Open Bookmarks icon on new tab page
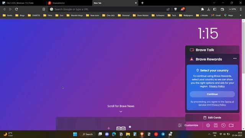Screen dimensions: 245x138 click(216, 125)
